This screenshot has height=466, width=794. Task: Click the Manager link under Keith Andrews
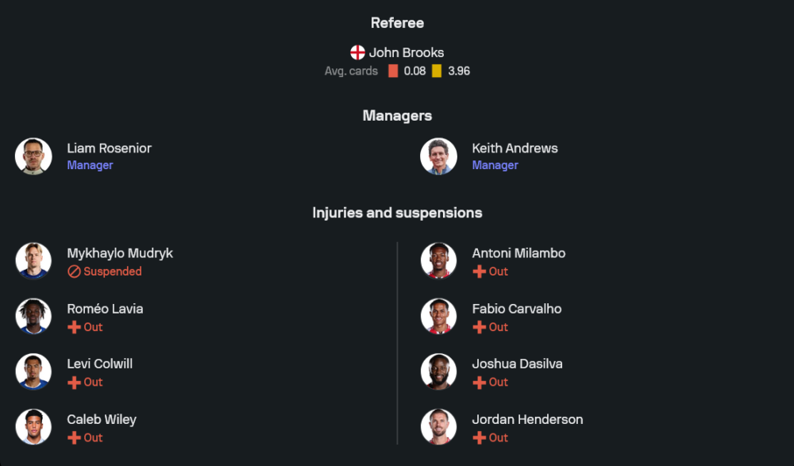495,165
